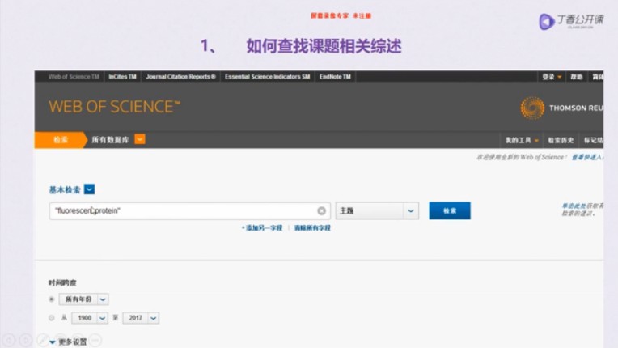Click slideshow pen tool icon
Image resolution: width=618 pixels, height=348 pixels.
[43, 340]
